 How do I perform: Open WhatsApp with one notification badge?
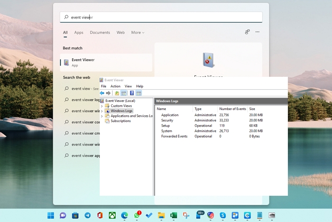[x=137, y=215]
